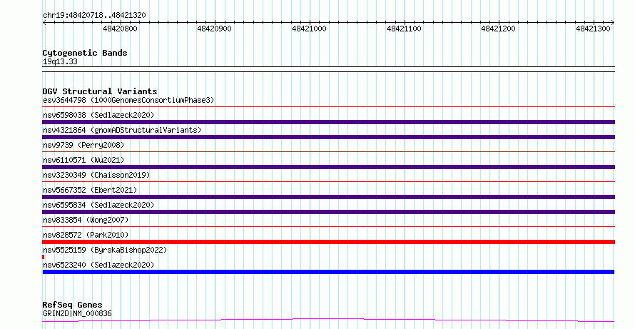The width and height of the screenshot is (635, 329).
Task: Click the chr19:48420718..48421320 coordinate label
Action: click(x=94, y=15)
